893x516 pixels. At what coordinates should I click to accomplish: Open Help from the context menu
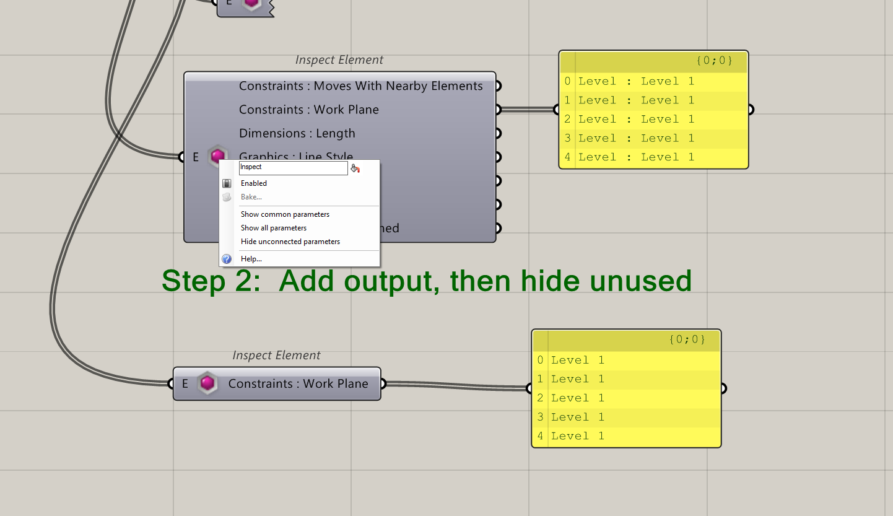(x=251, y=258)
